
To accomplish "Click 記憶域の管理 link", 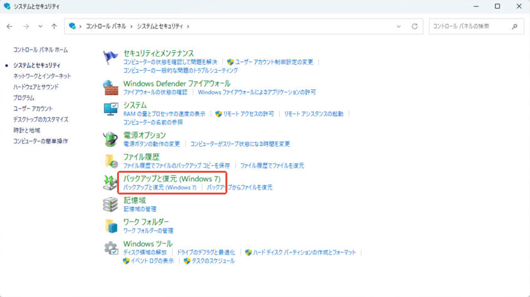I will [140, 209].
